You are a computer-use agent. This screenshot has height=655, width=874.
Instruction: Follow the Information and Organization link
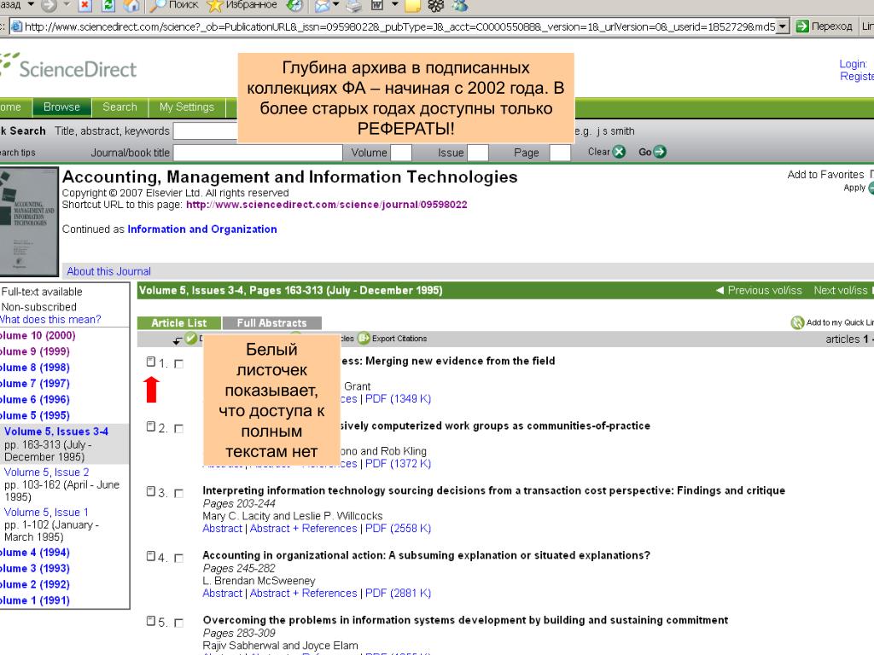202,229
